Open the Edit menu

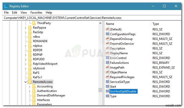[15, 13]
